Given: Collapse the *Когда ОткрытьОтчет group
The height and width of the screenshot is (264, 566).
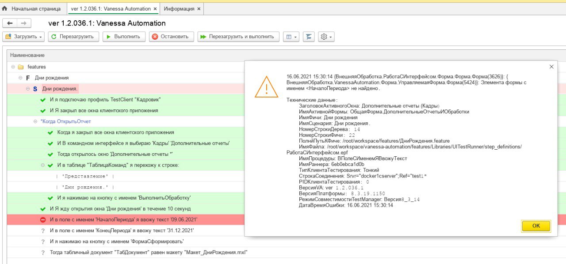Looking at the screenshot, I should 35,121.
